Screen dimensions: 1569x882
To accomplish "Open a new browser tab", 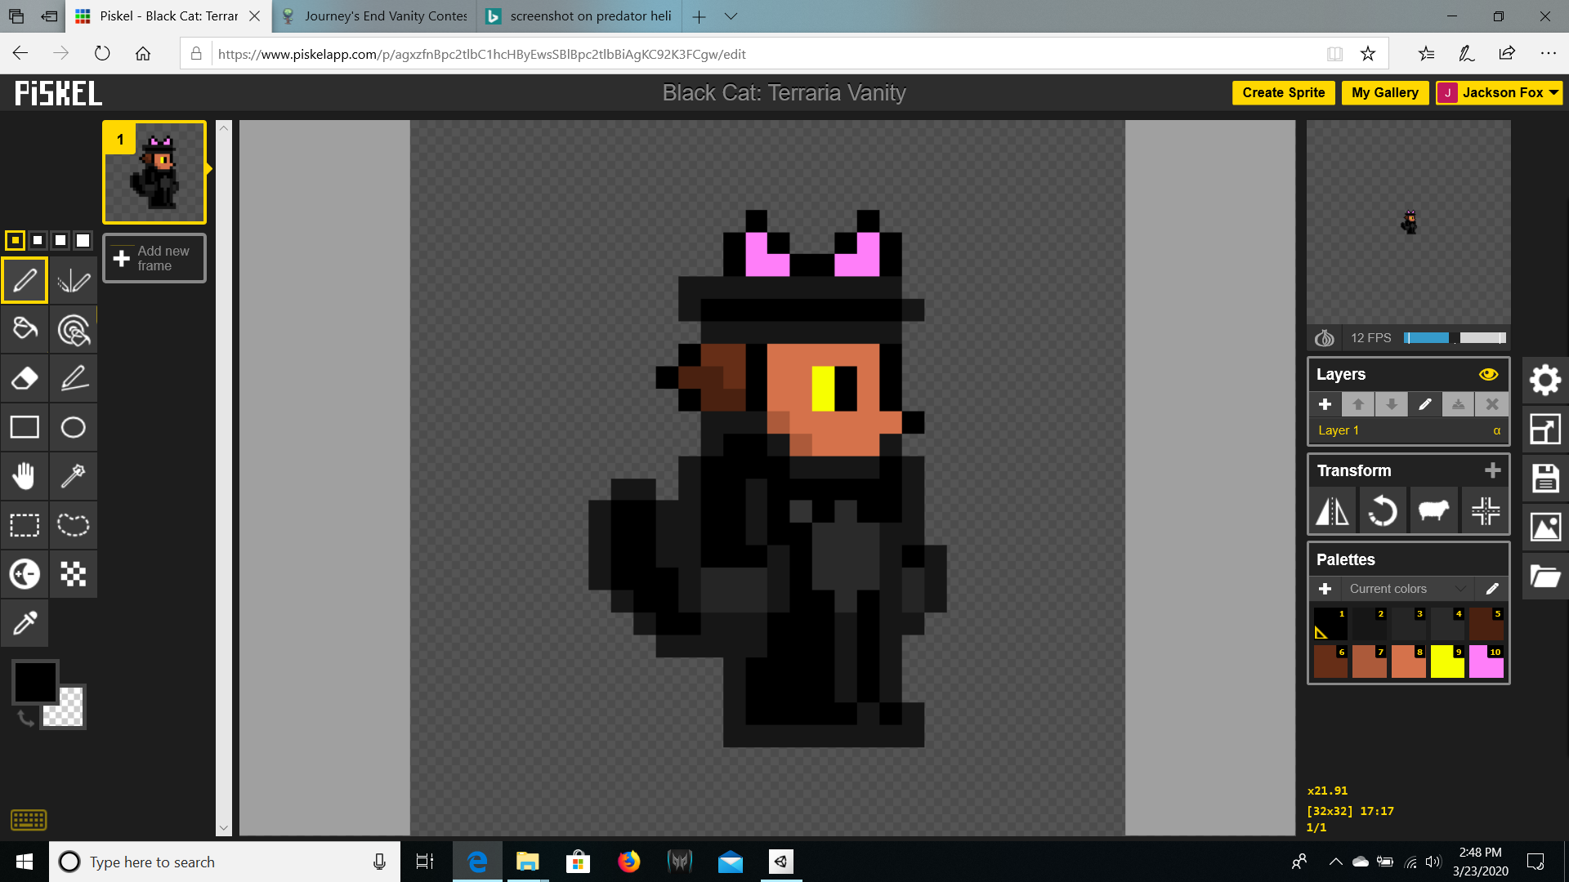I will [x=699, y=16].
